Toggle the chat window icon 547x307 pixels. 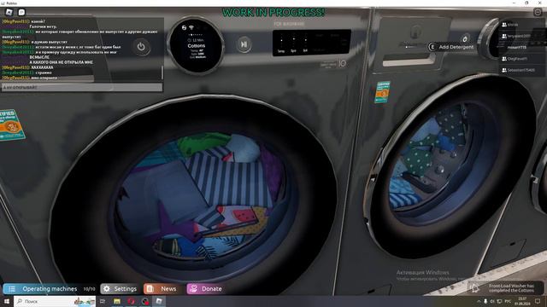click(21, 12)
